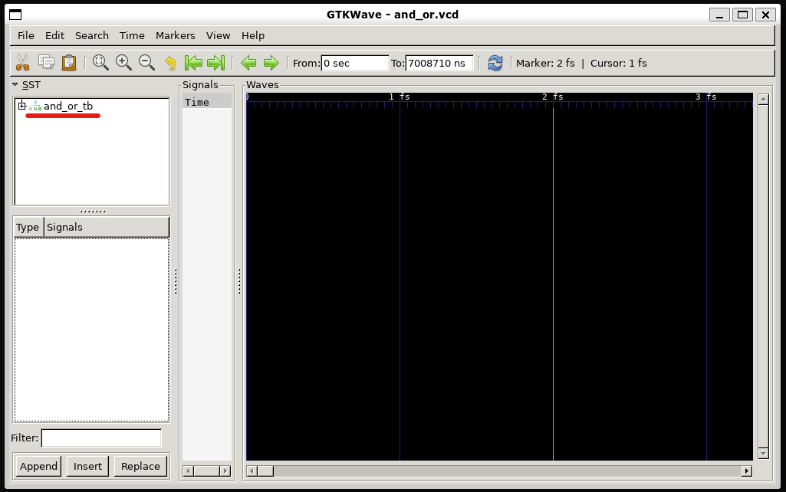Click the Replace button
Viewport: 786px width, 492px height.
(x=140, y=466)
